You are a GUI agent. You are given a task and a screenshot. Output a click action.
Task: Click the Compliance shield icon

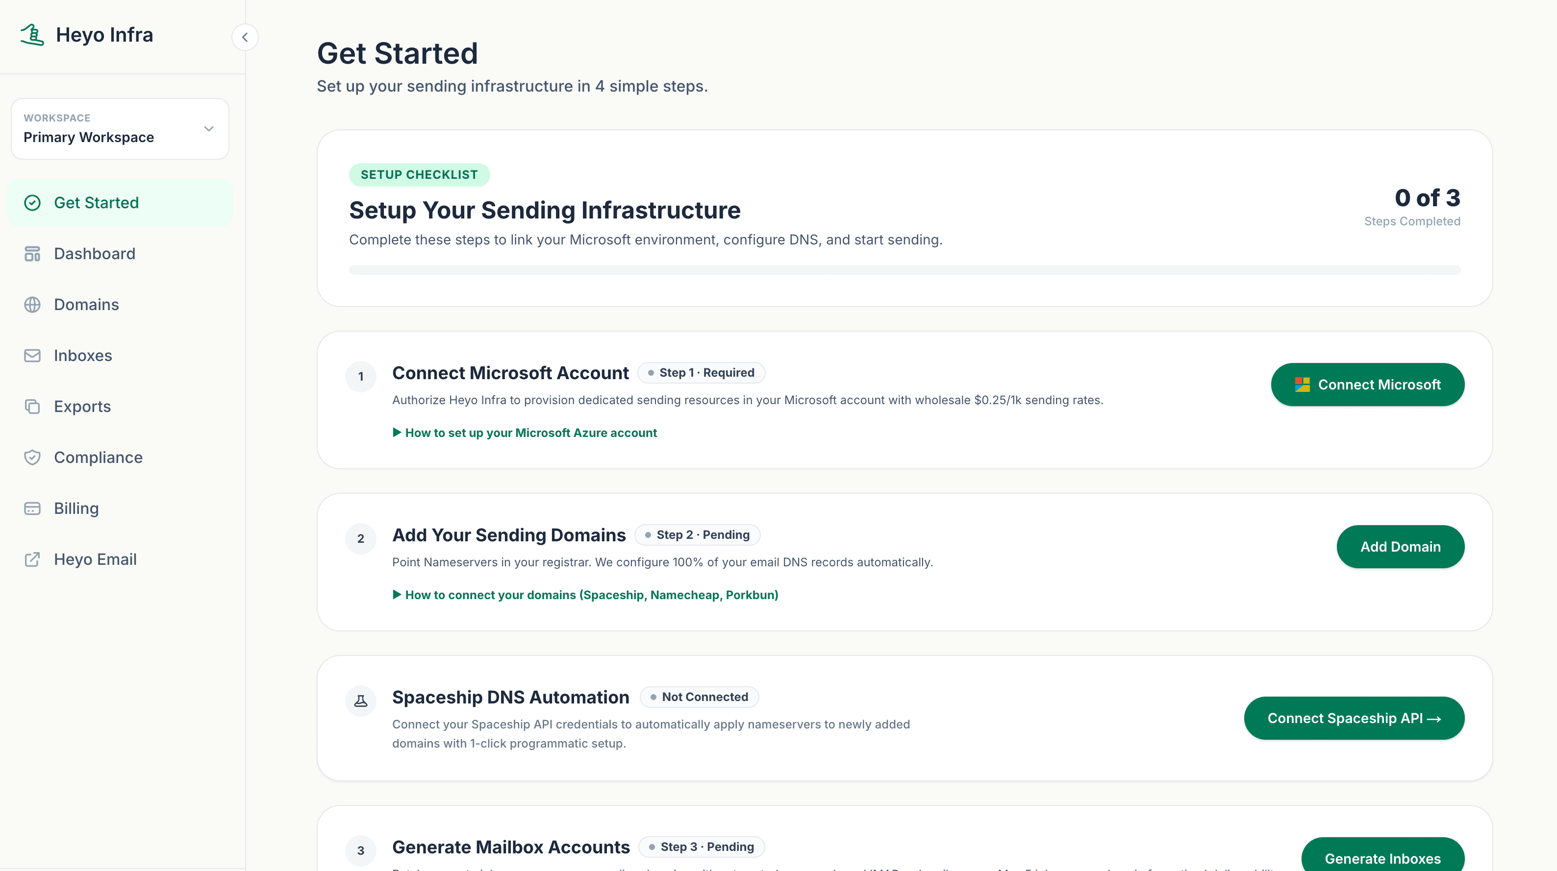coord(32,458)
